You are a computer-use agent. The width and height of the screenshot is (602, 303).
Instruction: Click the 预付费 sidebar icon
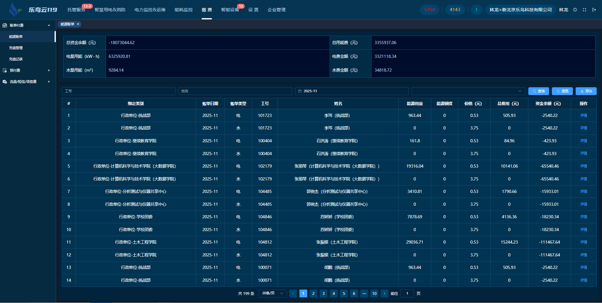click(x=5, y=70)
